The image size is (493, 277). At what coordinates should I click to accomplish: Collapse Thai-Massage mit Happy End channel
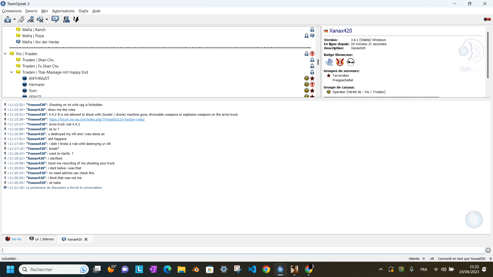point(12,72)
